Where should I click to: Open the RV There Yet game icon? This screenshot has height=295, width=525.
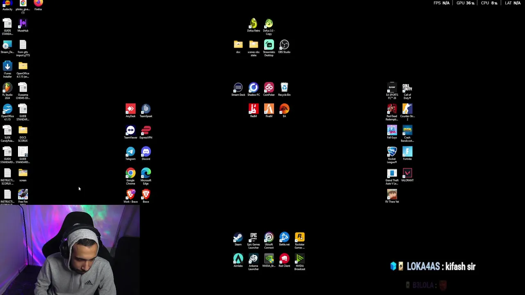tap(392, 196)
